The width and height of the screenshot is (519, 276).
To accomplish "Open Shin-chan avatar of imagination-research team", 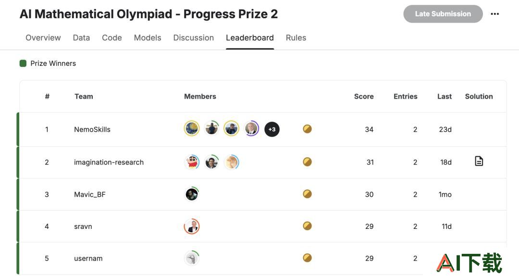I will click(192, 162).
